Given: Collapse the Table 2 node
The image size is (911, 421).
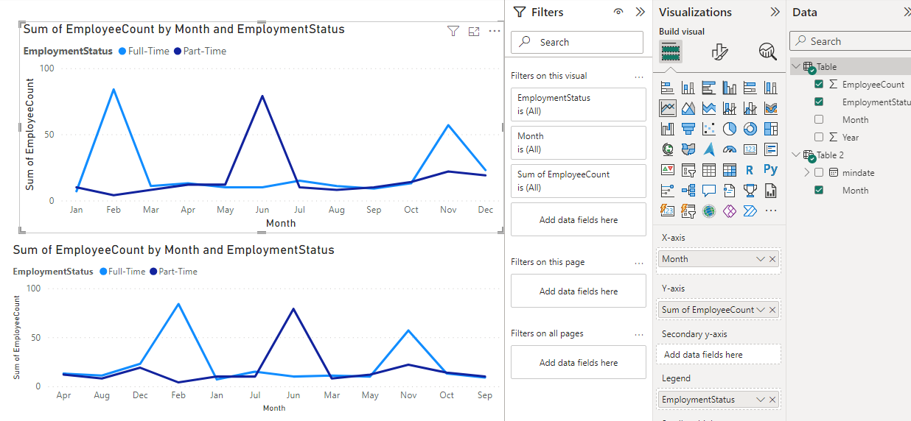Looking at the screenshot, I should [796, 155].
